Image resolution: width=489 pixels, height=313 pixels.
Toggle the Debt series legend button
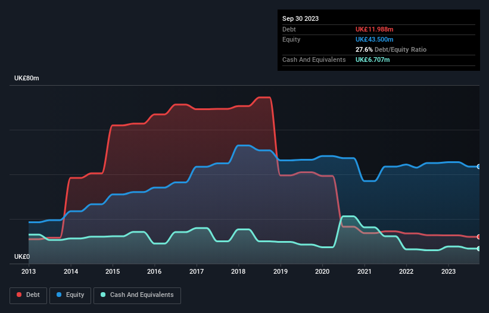[x=29, y=295]
